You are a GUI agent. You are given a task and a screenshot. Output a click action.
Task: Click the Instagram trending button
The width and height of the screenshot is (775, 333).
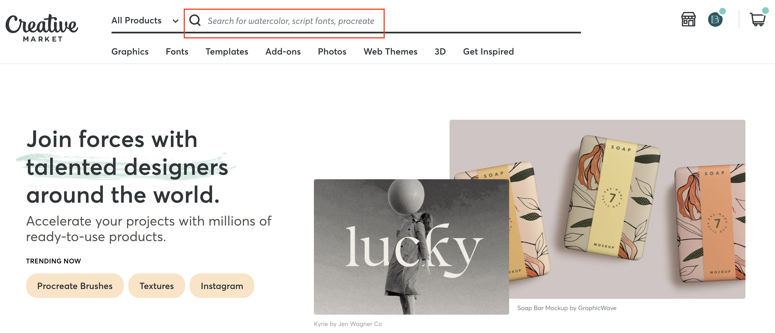tap(222, 285)
